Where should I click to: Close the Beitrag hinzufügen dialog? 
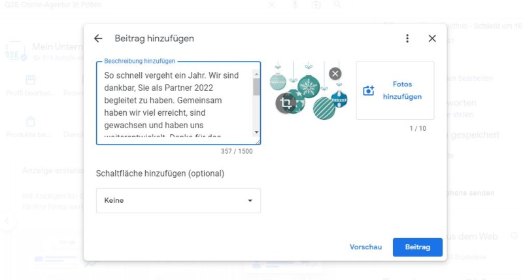(432, 39)
